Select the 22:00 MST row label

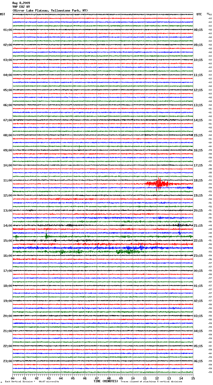coord(8,346)
